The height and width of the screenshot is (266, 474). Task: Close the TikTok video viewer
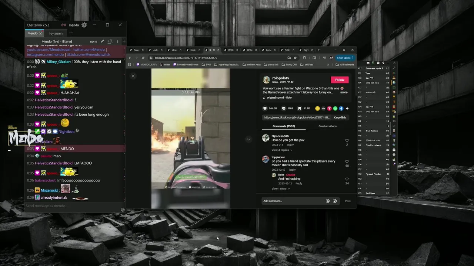pos(133,76)
